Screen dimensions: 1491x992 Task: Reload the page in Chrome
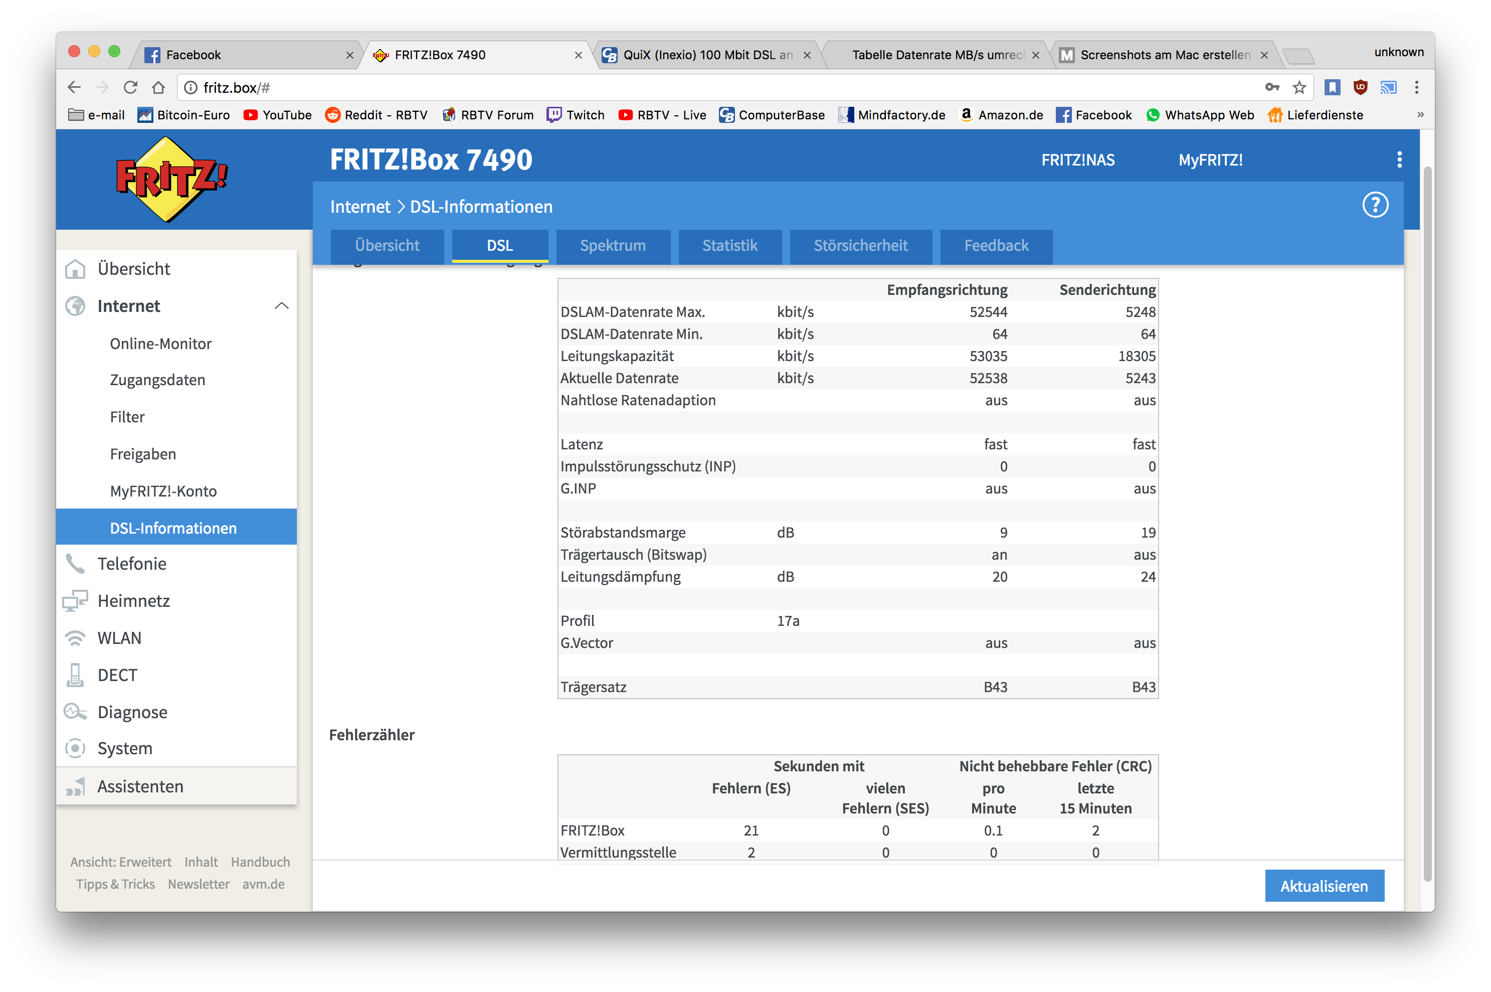pos(130,87)
